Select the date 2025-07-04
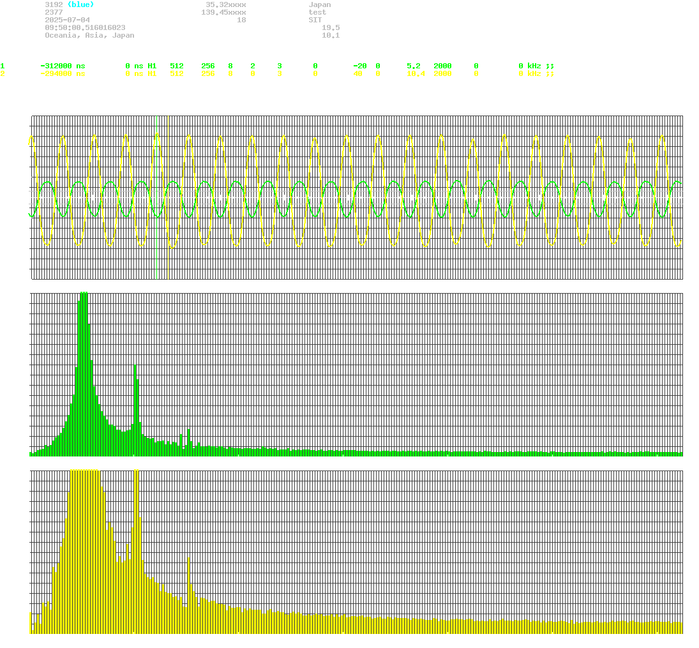The width and height of the screenshot is (699, 648). (67, 20)
